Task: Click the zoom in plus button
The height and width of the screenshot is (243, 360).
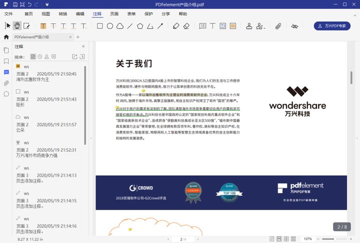Action: click(350, 239)
